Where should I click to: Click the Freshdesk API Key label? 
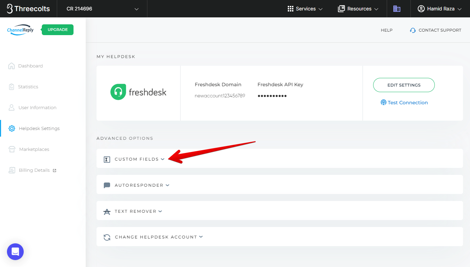pyautogui.click(x=280, y=84)
